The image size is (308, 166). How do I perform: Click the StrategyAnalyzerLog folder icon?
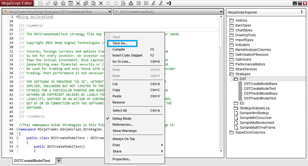236,108
